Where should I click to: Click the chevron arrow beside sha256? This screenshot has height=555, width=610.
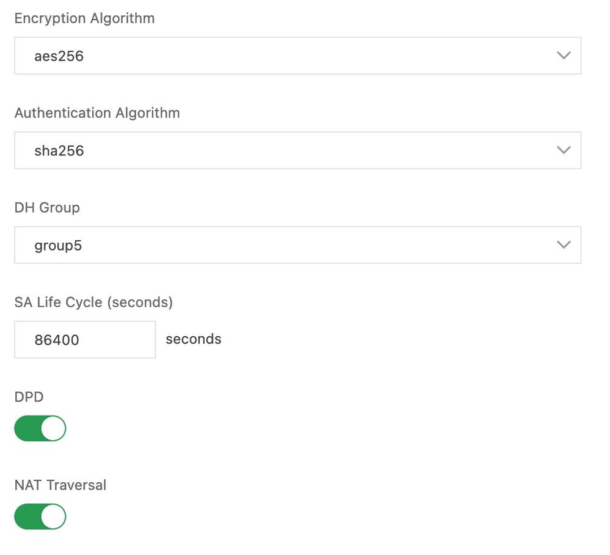pyautogui.click(x=564, y=150)
